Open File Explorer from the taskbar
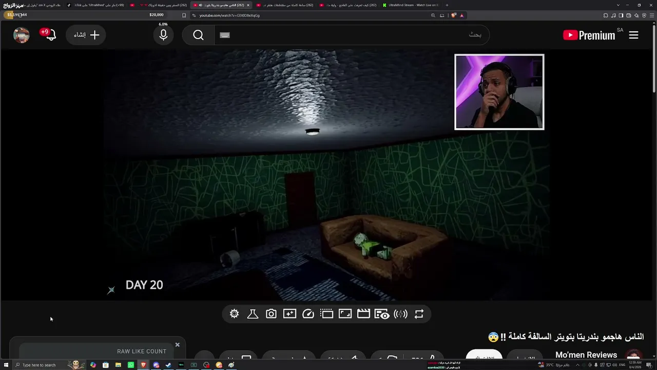The width and height of the screenshot is (657, 370). 118,365
